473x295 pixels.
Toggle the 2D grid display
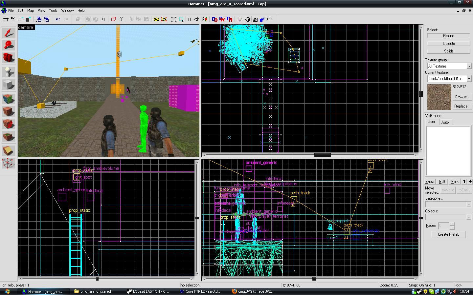pyautogui.click(x=6, y=19)
